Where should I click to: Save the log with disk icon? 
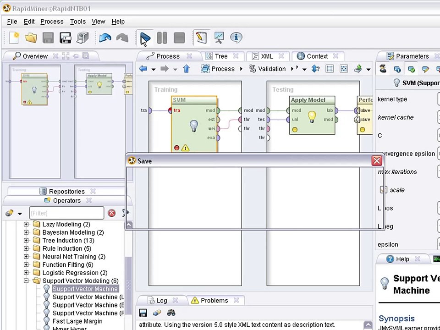click(143, 313)
